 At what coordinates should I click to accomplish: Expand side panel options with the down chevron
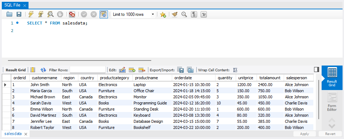(332, 126)
